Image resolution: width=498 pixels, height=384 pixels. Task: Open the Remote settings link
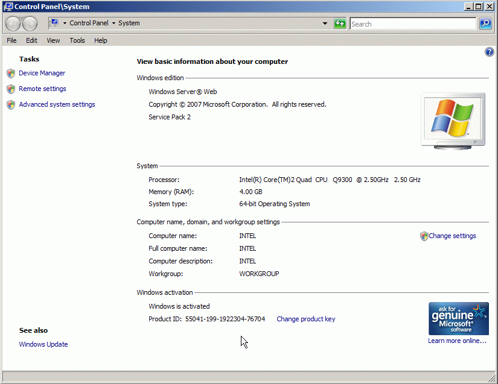coord(42,89)
